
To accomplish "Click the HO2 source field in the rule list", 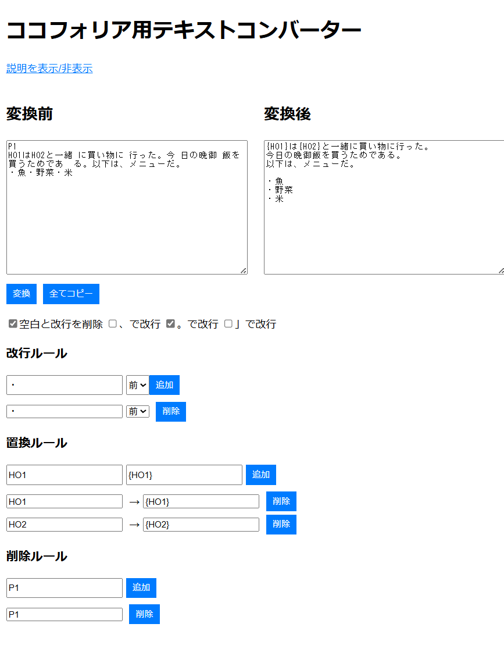I will click(65, 525).
